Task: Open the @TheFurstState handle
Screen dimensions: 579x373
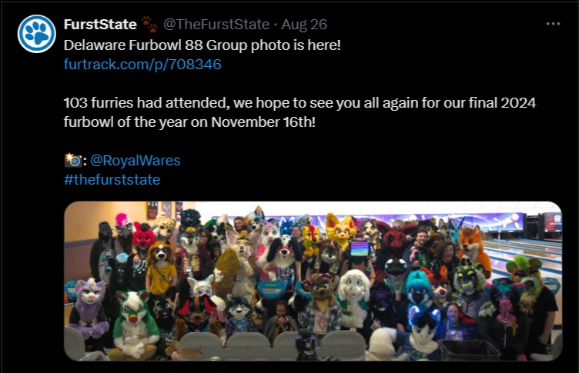Action: 216,25
